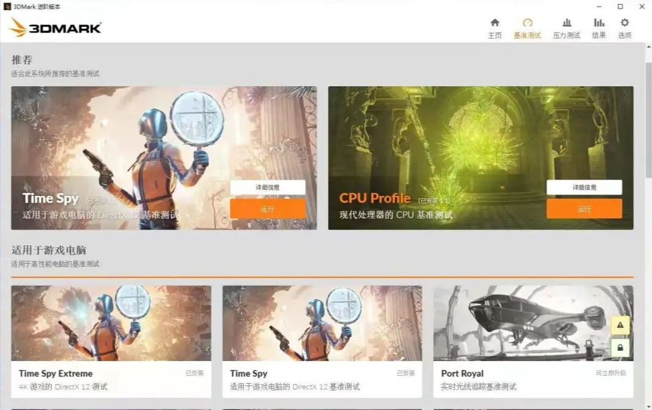
Task: Click the 3DMark logo
Action: [x=55, y=28]
